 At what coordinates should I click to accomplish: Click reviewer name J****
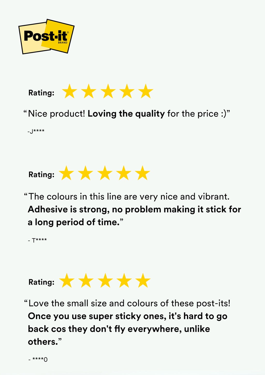click(36, 131)
